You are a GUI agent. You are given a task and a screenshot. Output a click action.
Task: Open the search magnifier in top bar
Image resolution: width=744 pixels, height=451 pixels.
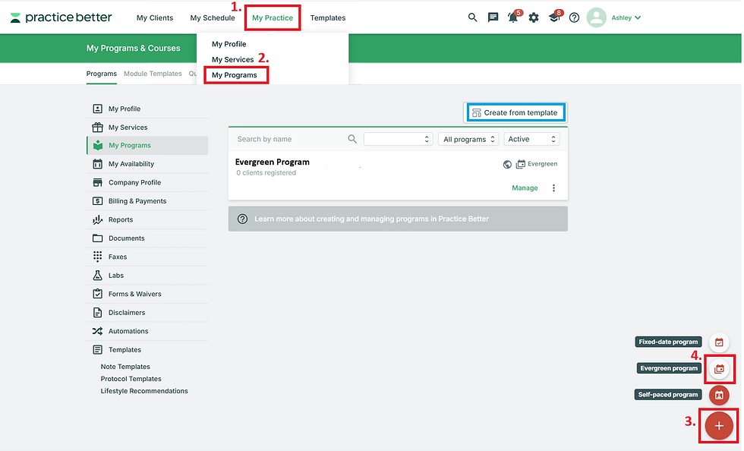tap(472, 17)
